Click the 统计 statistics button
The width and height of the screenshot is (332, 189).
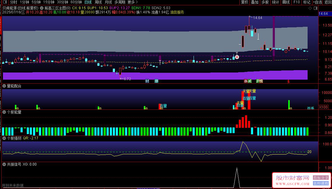click(275, 2)
